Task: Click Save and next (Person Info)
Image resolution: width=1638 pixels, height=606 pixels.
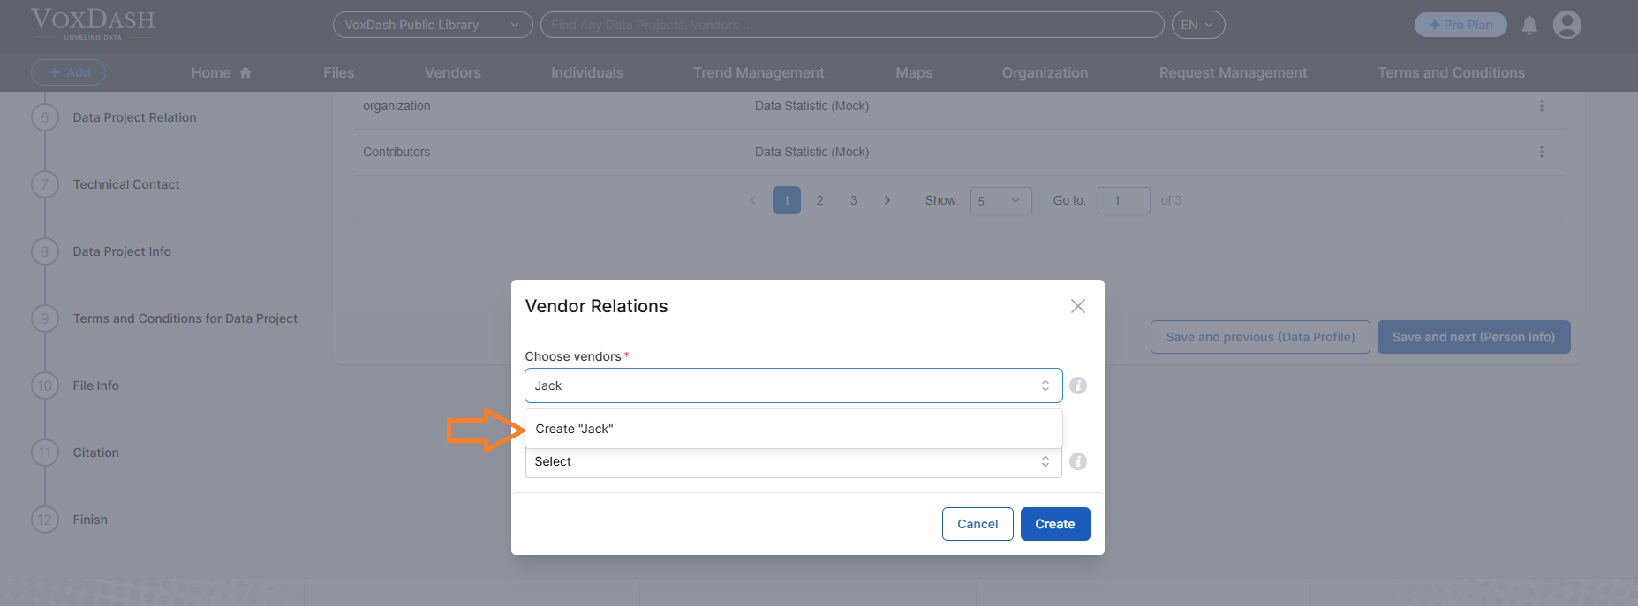Action: point(1474,337)
